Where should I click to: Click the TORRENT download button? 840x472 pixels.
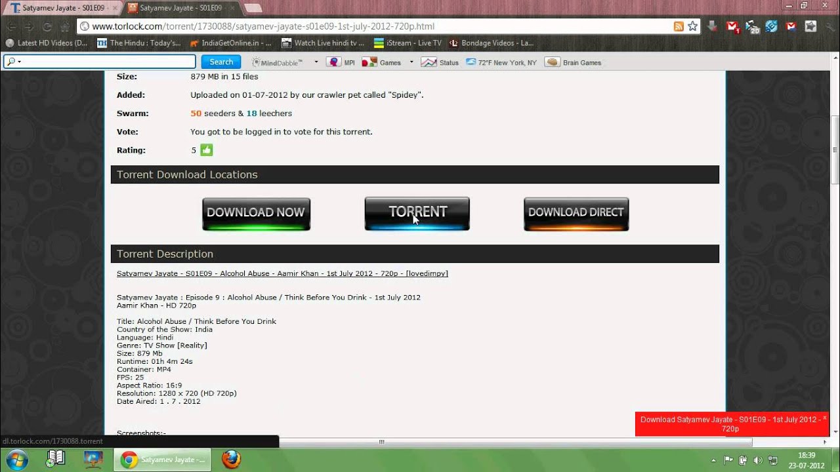click(417, 214)
